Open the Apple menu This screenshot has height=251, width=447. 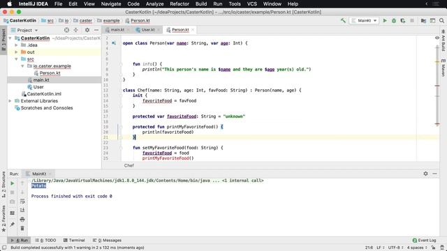click(9, 3)
